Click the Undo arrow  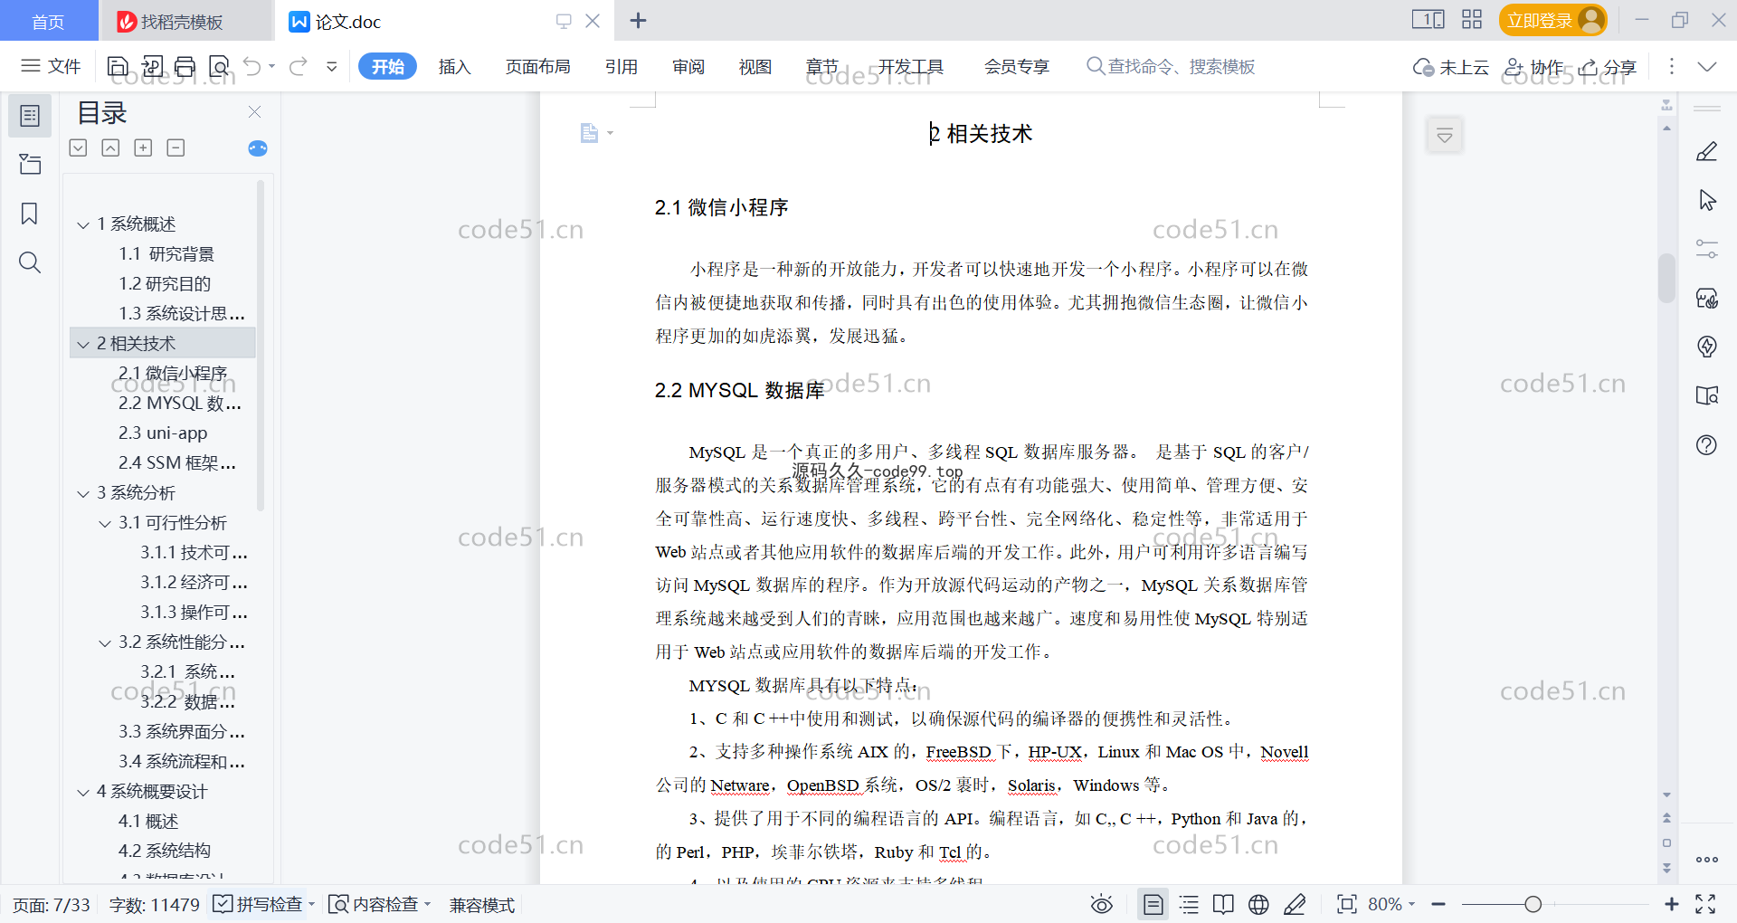tap(252, 66)
